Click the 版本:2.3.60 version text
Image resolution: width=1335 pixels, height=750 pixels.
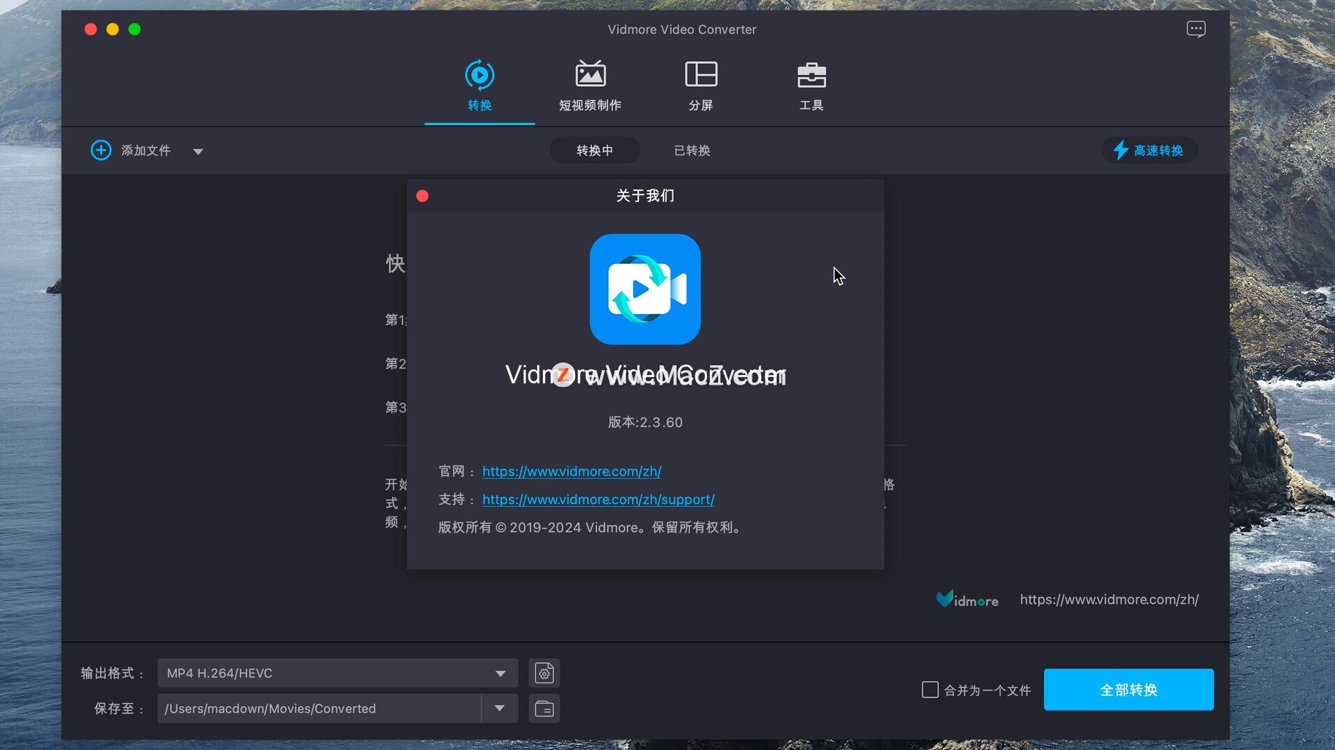645,422
